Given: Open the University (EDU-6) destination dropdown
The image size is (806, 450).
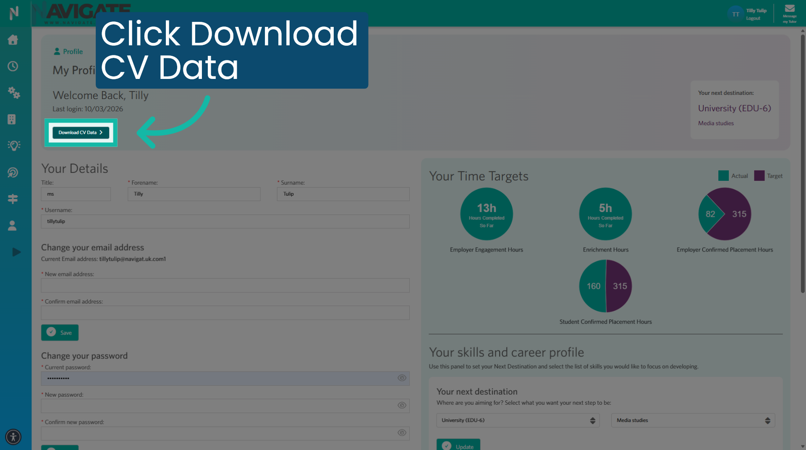Looking at the screenshot, I should [517, 420].
